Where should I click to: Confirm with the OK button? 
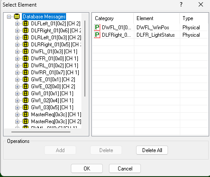pyautogui.click(x=87, y=169)
